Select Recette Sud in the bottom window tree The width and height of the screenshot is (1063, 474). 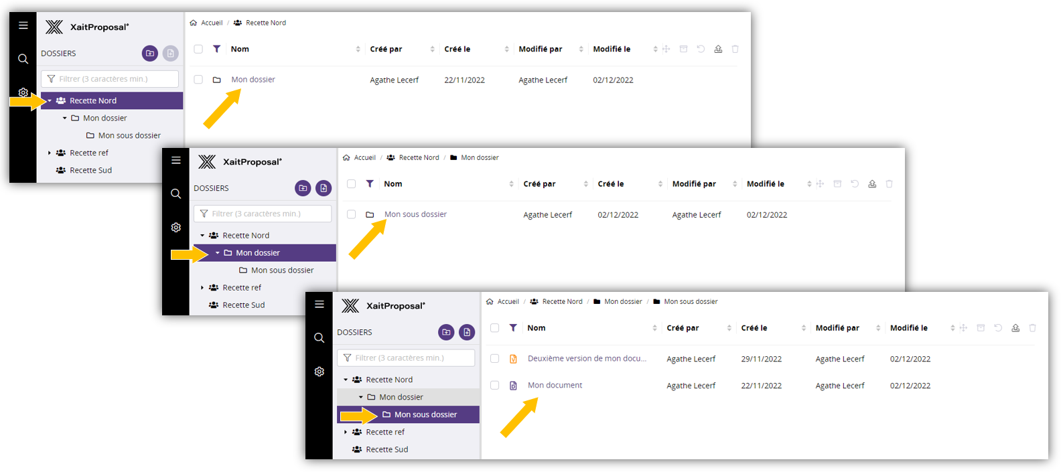(386, 450)
